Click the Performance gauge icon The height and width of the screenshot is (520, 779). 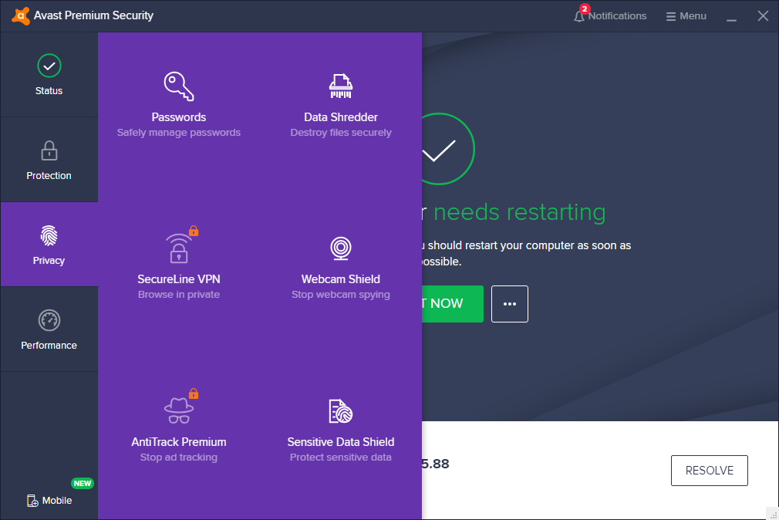click(49, 320)
